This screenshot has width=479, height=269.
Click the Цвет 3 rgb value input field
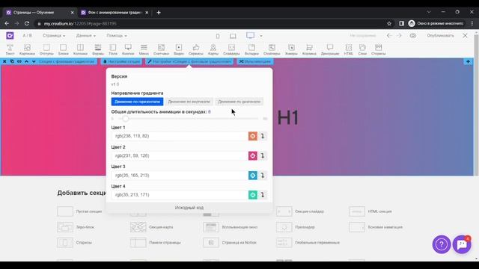point(180,176)
